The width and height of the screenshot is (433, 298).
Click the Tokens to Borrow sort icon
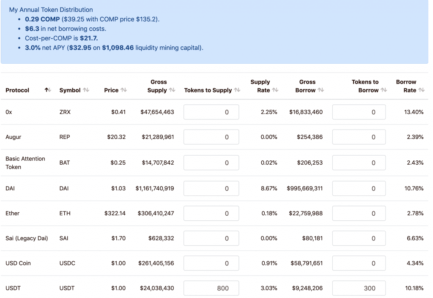[x=384, y=90]
